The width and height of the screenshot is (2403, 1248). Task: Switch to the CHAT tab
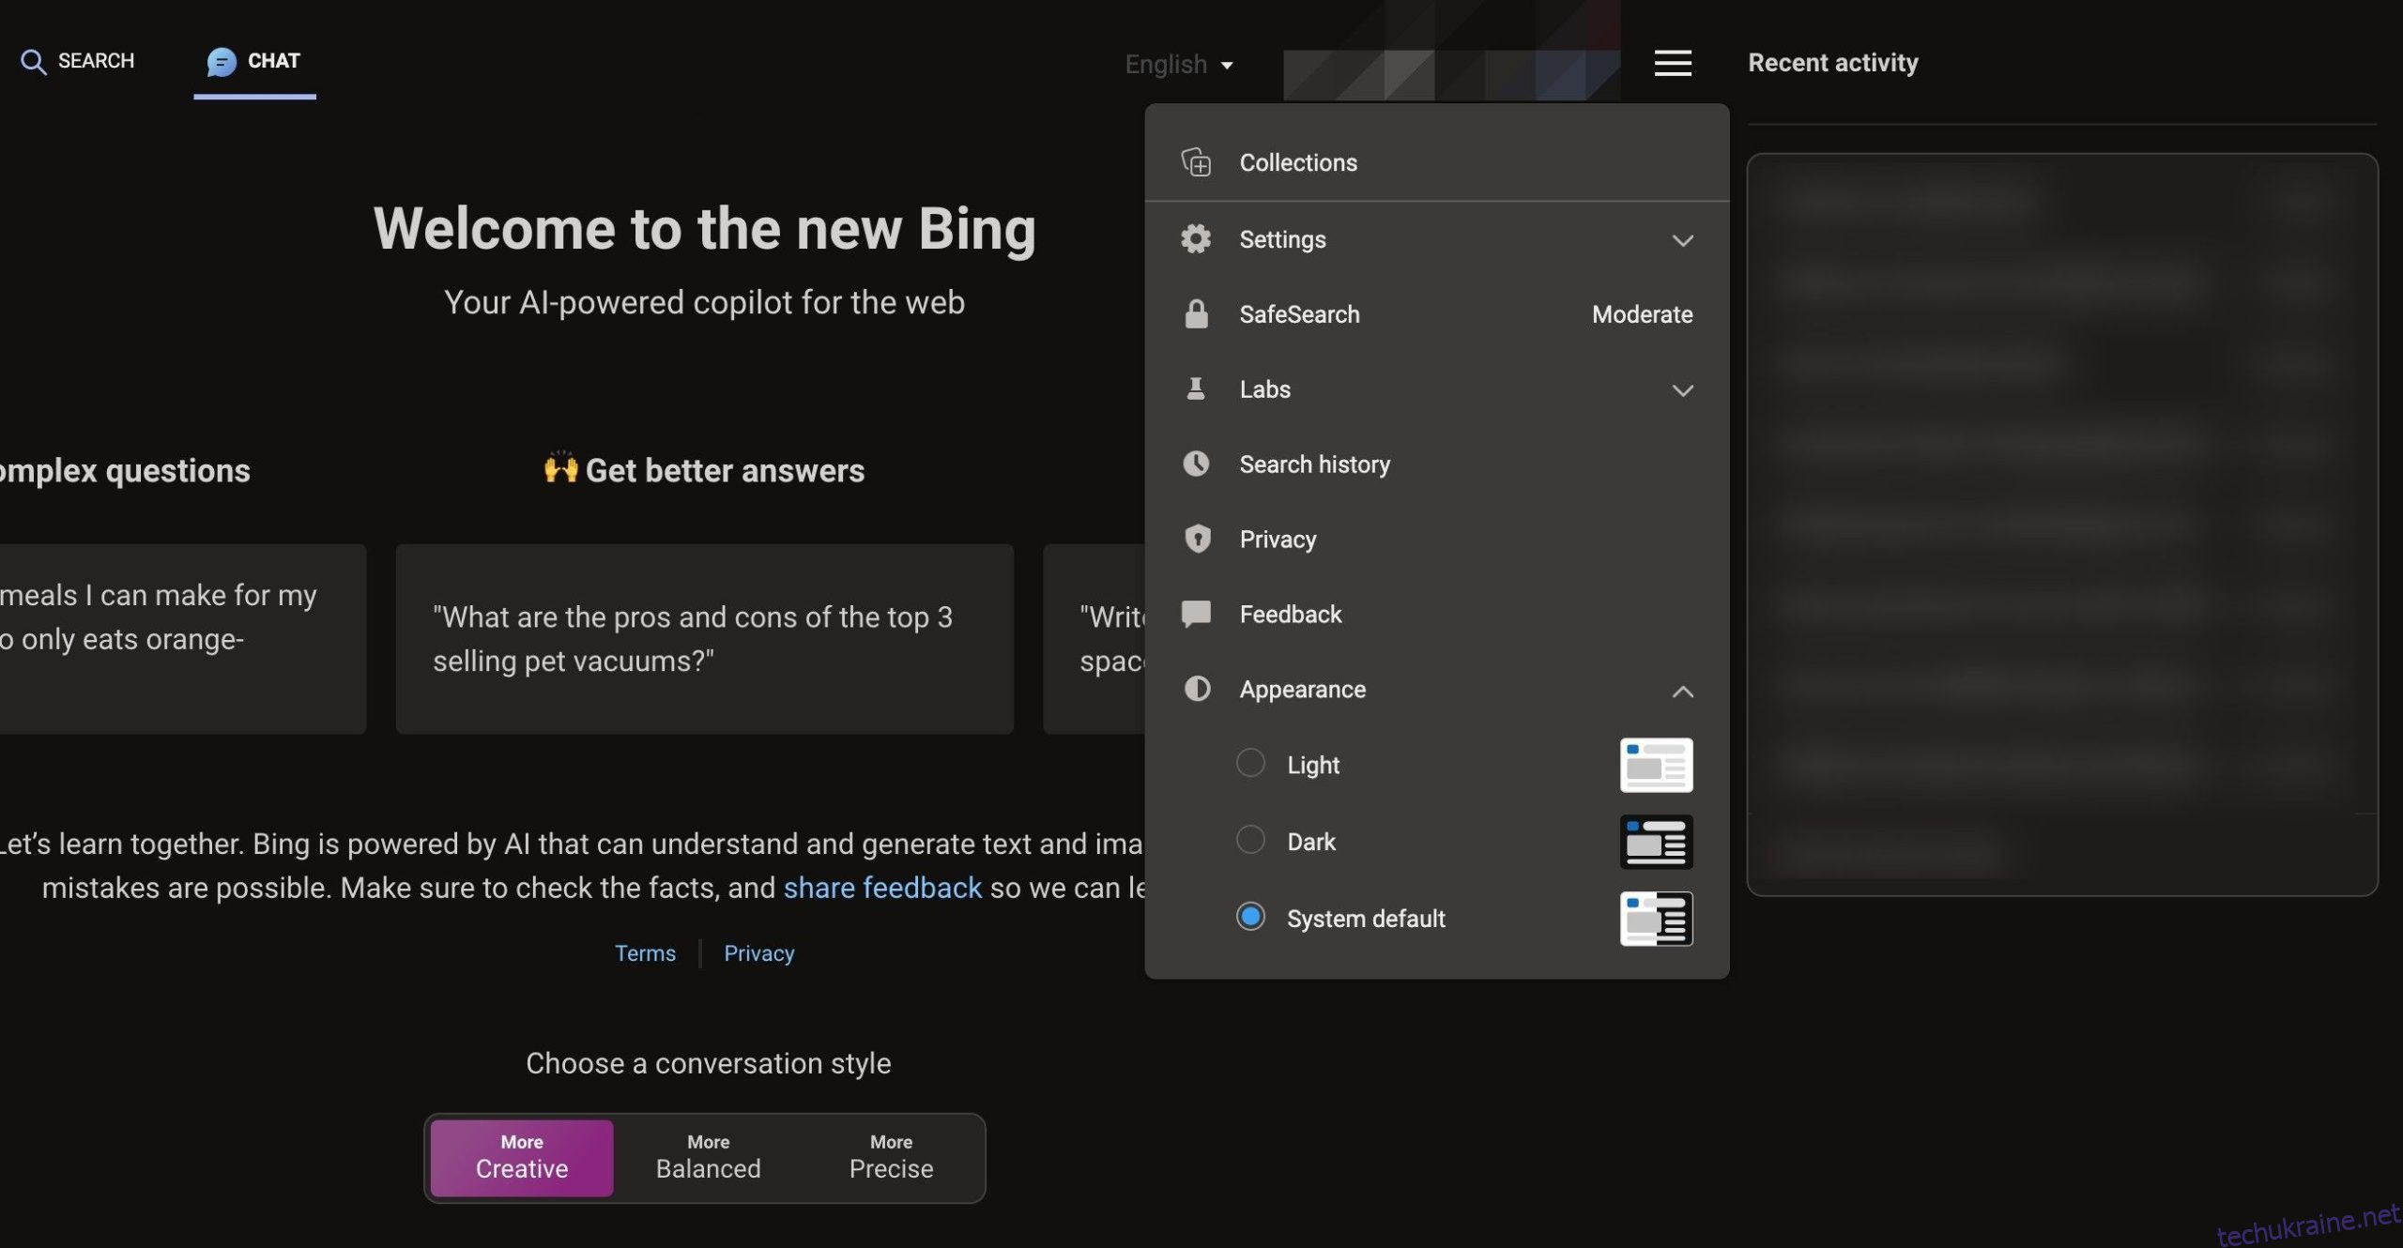coord(254,62)
